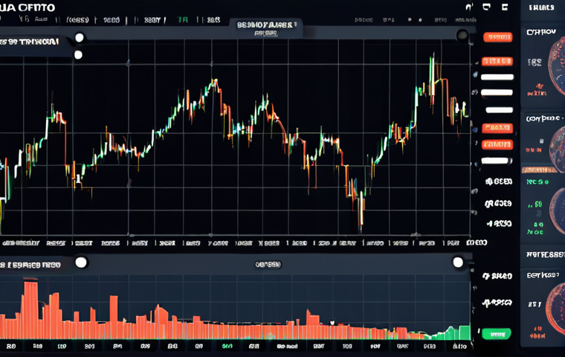The width and height of the screenshot is (565, 357).
Task: Click the last of the three top-right window icons
Action: (505, 7)
